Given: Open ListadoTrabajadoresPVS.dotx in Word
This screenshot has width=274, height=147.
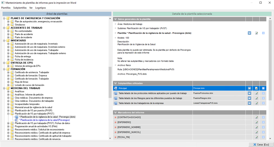Looking at the screenshot, I should point(249,103).
